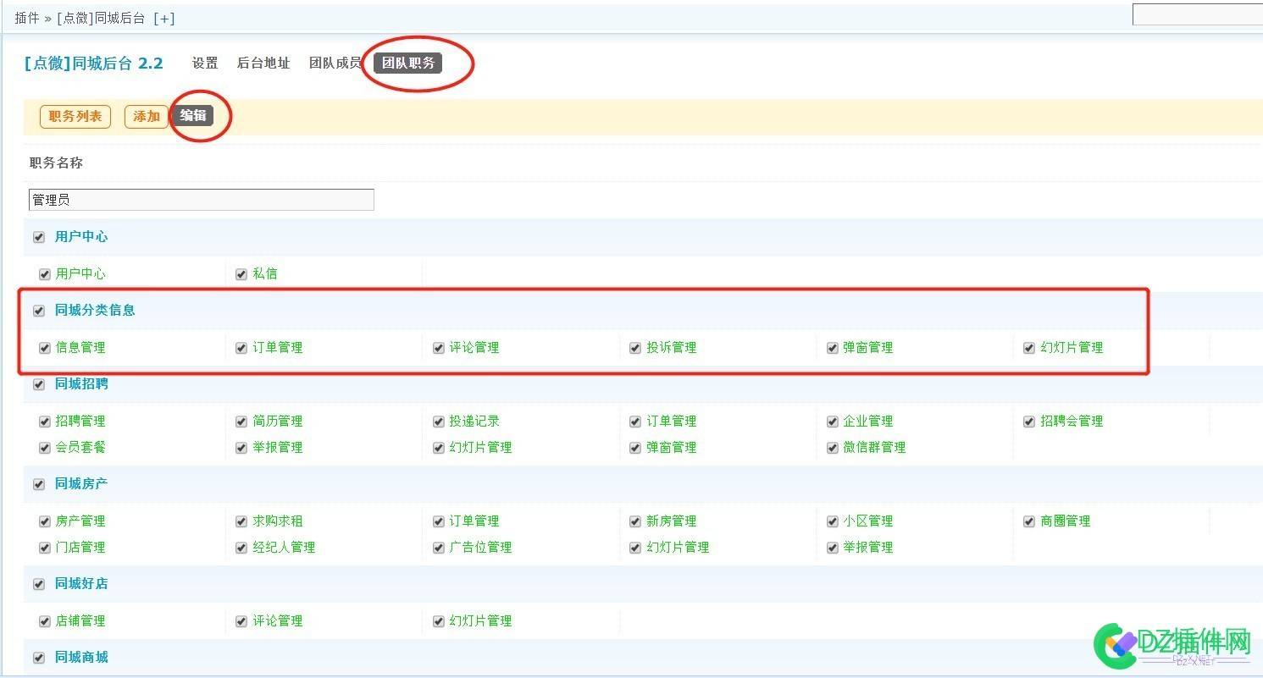Toggle the 同城房产 group checkbox
1263x678 pixels.
(39, 484)
